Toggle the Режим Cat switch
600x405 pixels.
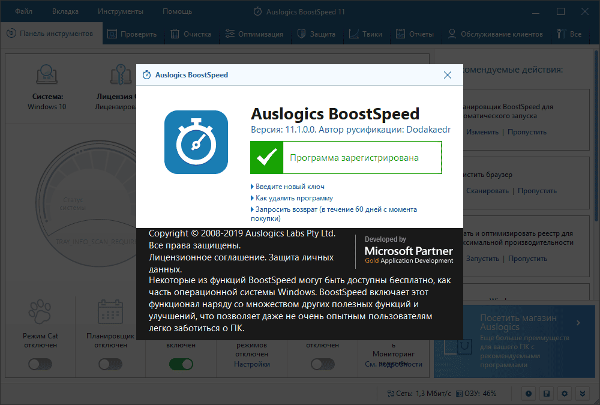coord(40,364)
